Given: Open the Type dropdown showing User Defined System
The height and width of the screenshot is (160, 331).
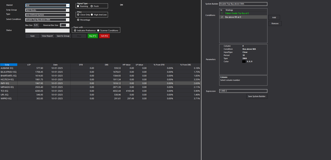Looking at the screenshot, I should 68,15.
